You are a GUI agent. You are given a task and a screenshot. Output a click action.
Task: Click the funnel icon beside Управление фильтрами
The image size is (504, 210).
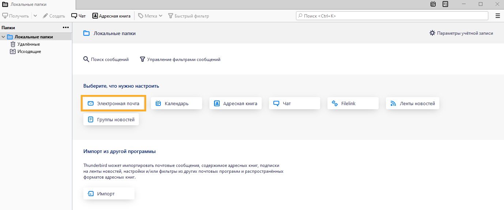[x=143, y=60]
